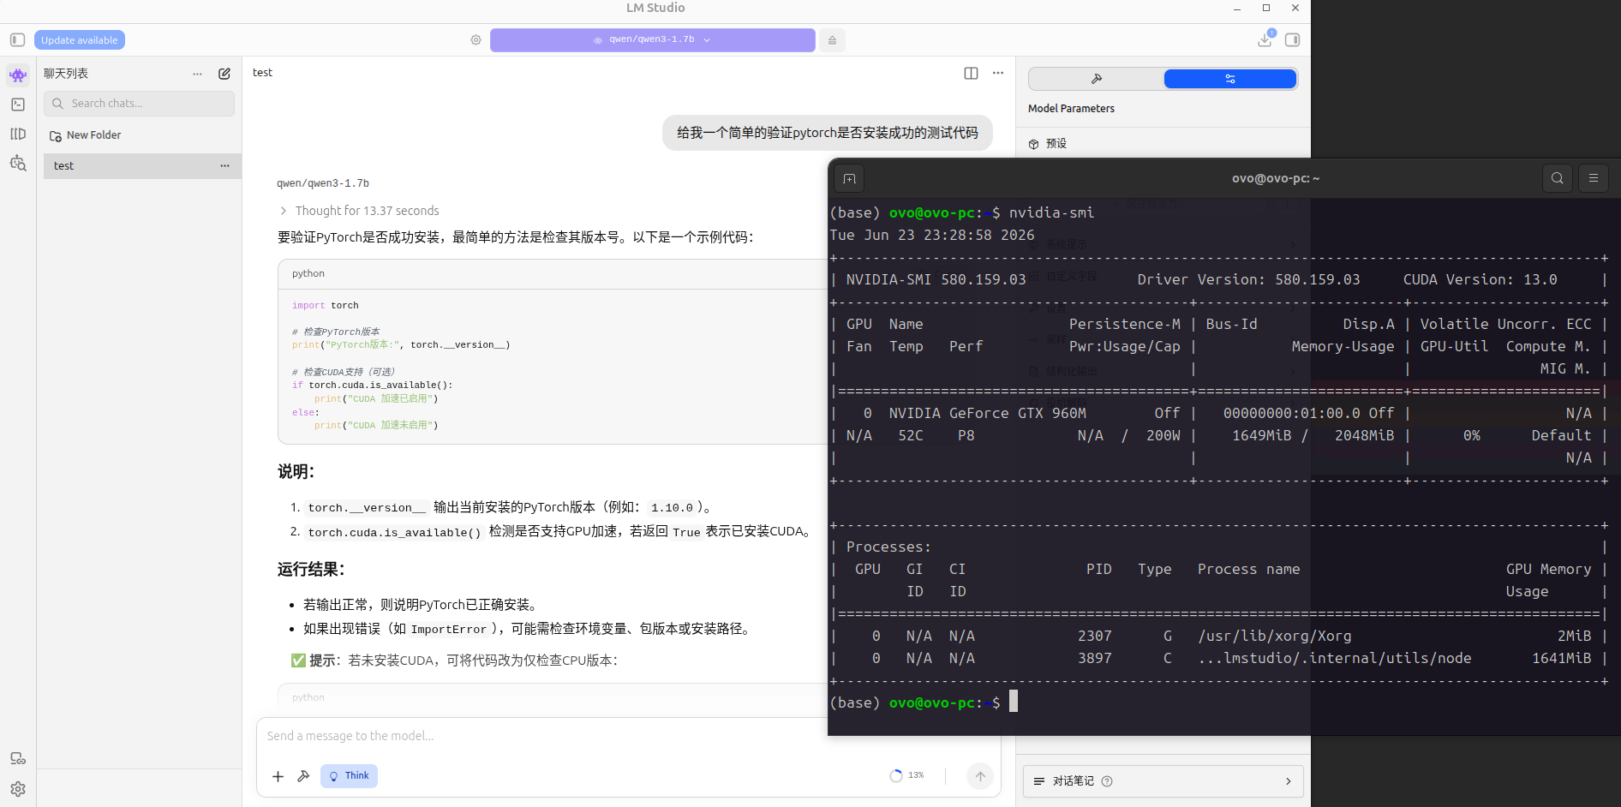Eject the loaded model
This screenshot has width=1621, height=807.
click(x=832, y=40)
